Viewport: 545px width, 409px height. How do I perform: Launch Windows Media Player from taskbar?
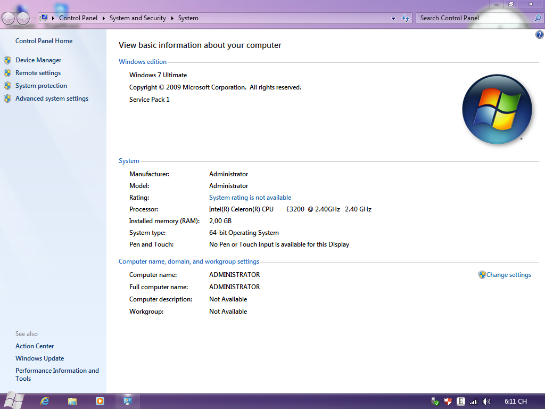[x=100, y=401]
